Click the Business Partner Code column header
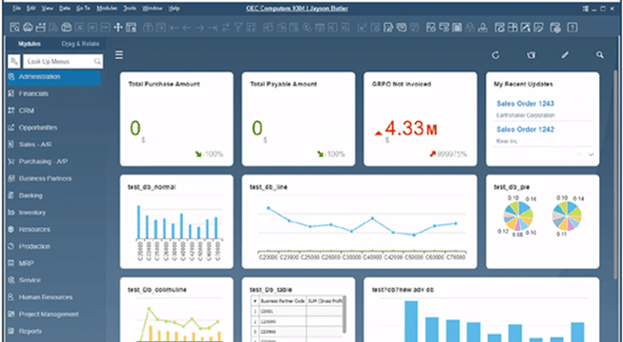The width and height of the screenshot is (623, 342). coord(283,301)
